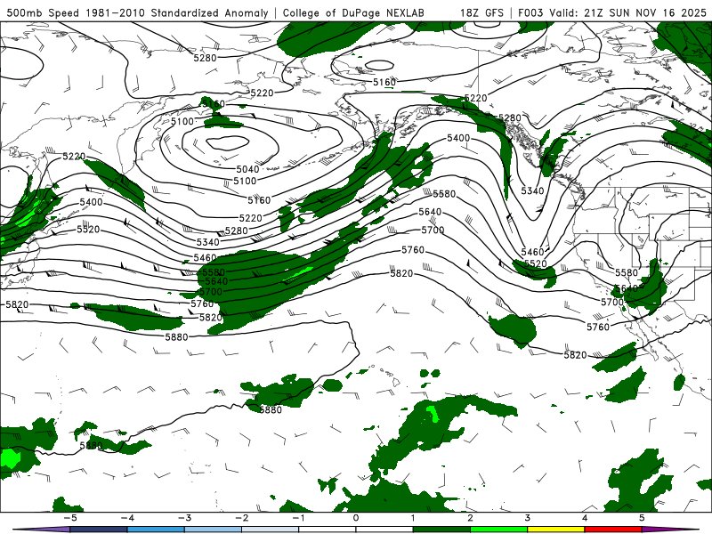The image size is (712, 534).
Task: Click the medium blue -4-to--3 legend swatch
Action: 156,530
